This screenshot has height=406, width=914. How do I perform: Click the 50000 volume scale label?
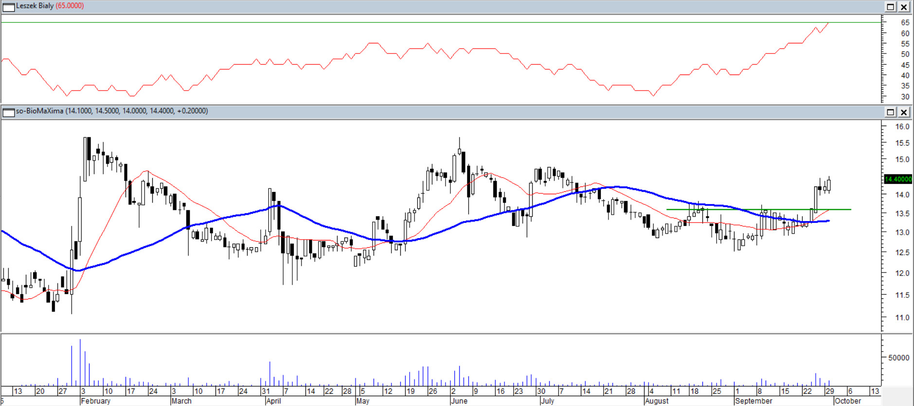pyautogui.click(x=898, y=358)
